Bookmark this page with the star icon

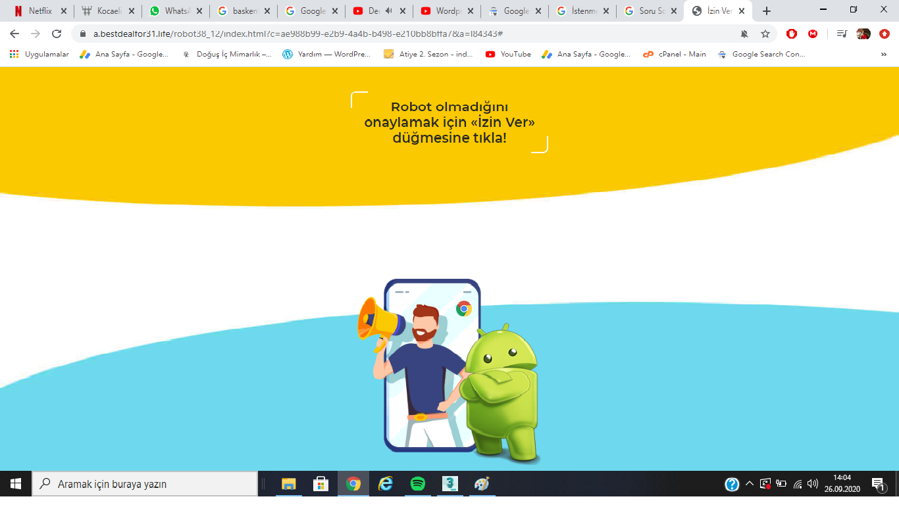coord(765,34)
